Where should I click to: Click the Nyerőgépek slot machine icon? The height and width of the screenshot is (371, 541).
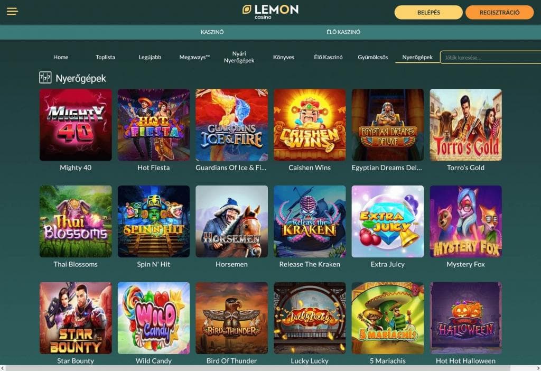(45, 78)
